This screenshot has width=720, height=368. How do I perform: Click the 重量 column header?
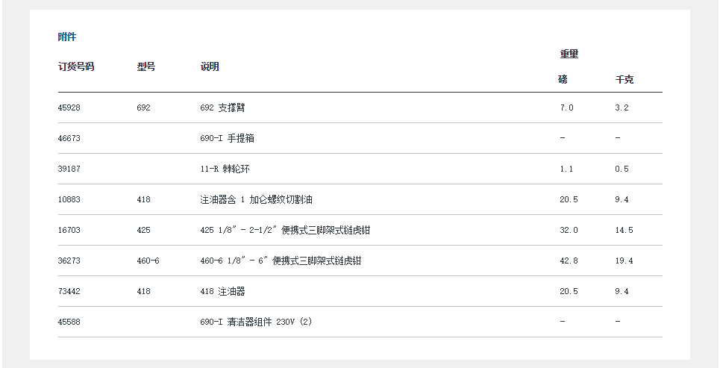coord(569,54)
